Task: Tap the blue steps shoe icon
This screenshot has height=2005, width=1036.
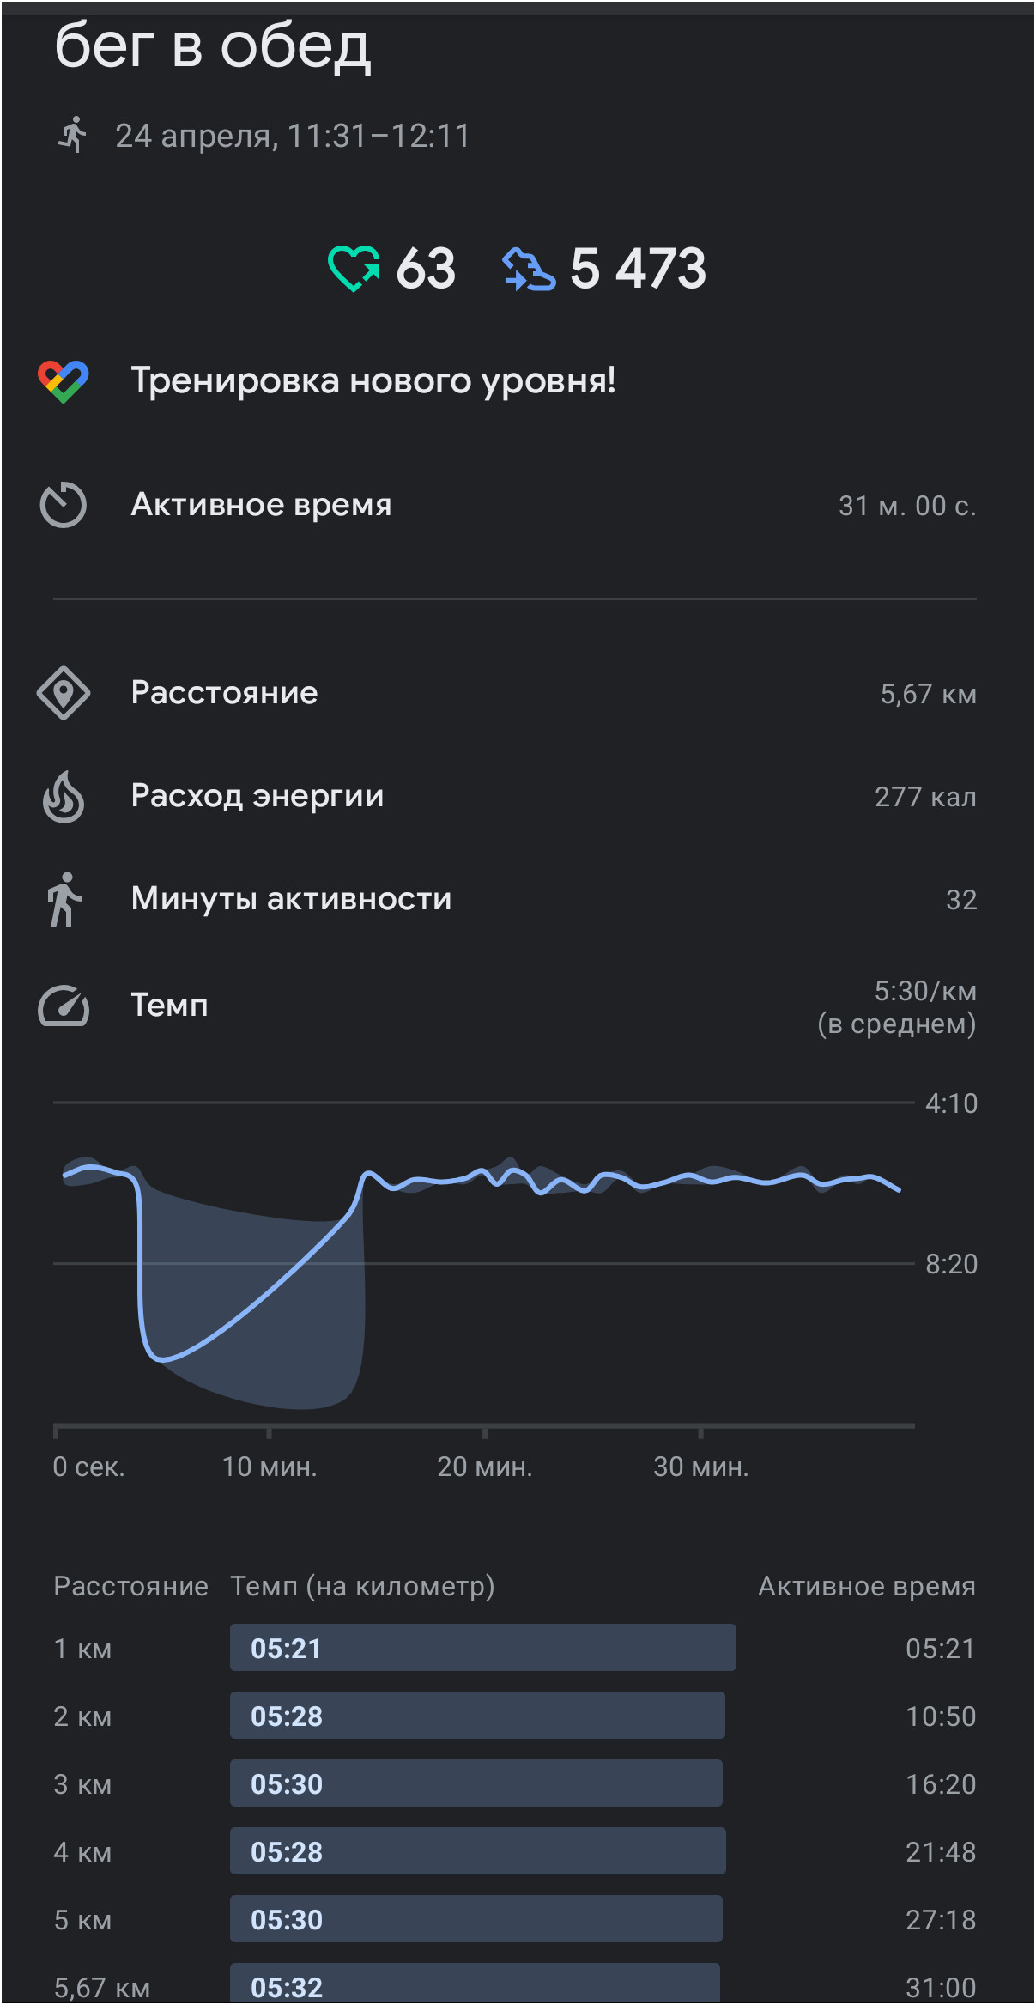Action: (x=529, y=269)
